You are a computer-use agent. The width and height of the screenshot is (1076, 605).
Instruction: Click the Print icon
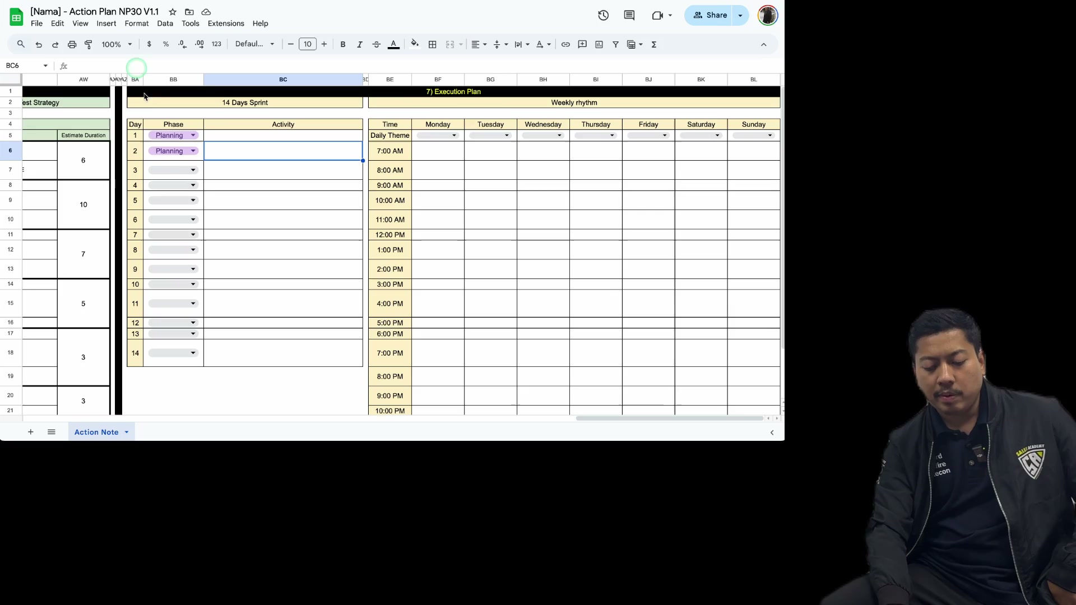coord(72,44)
